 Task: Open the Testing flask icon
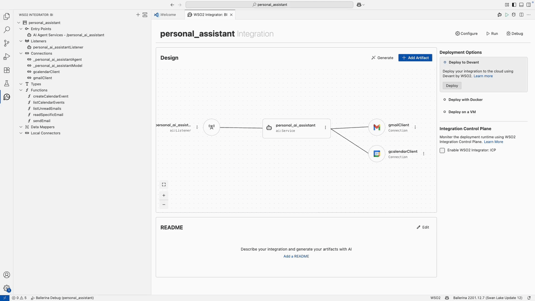tap(7, 83)
